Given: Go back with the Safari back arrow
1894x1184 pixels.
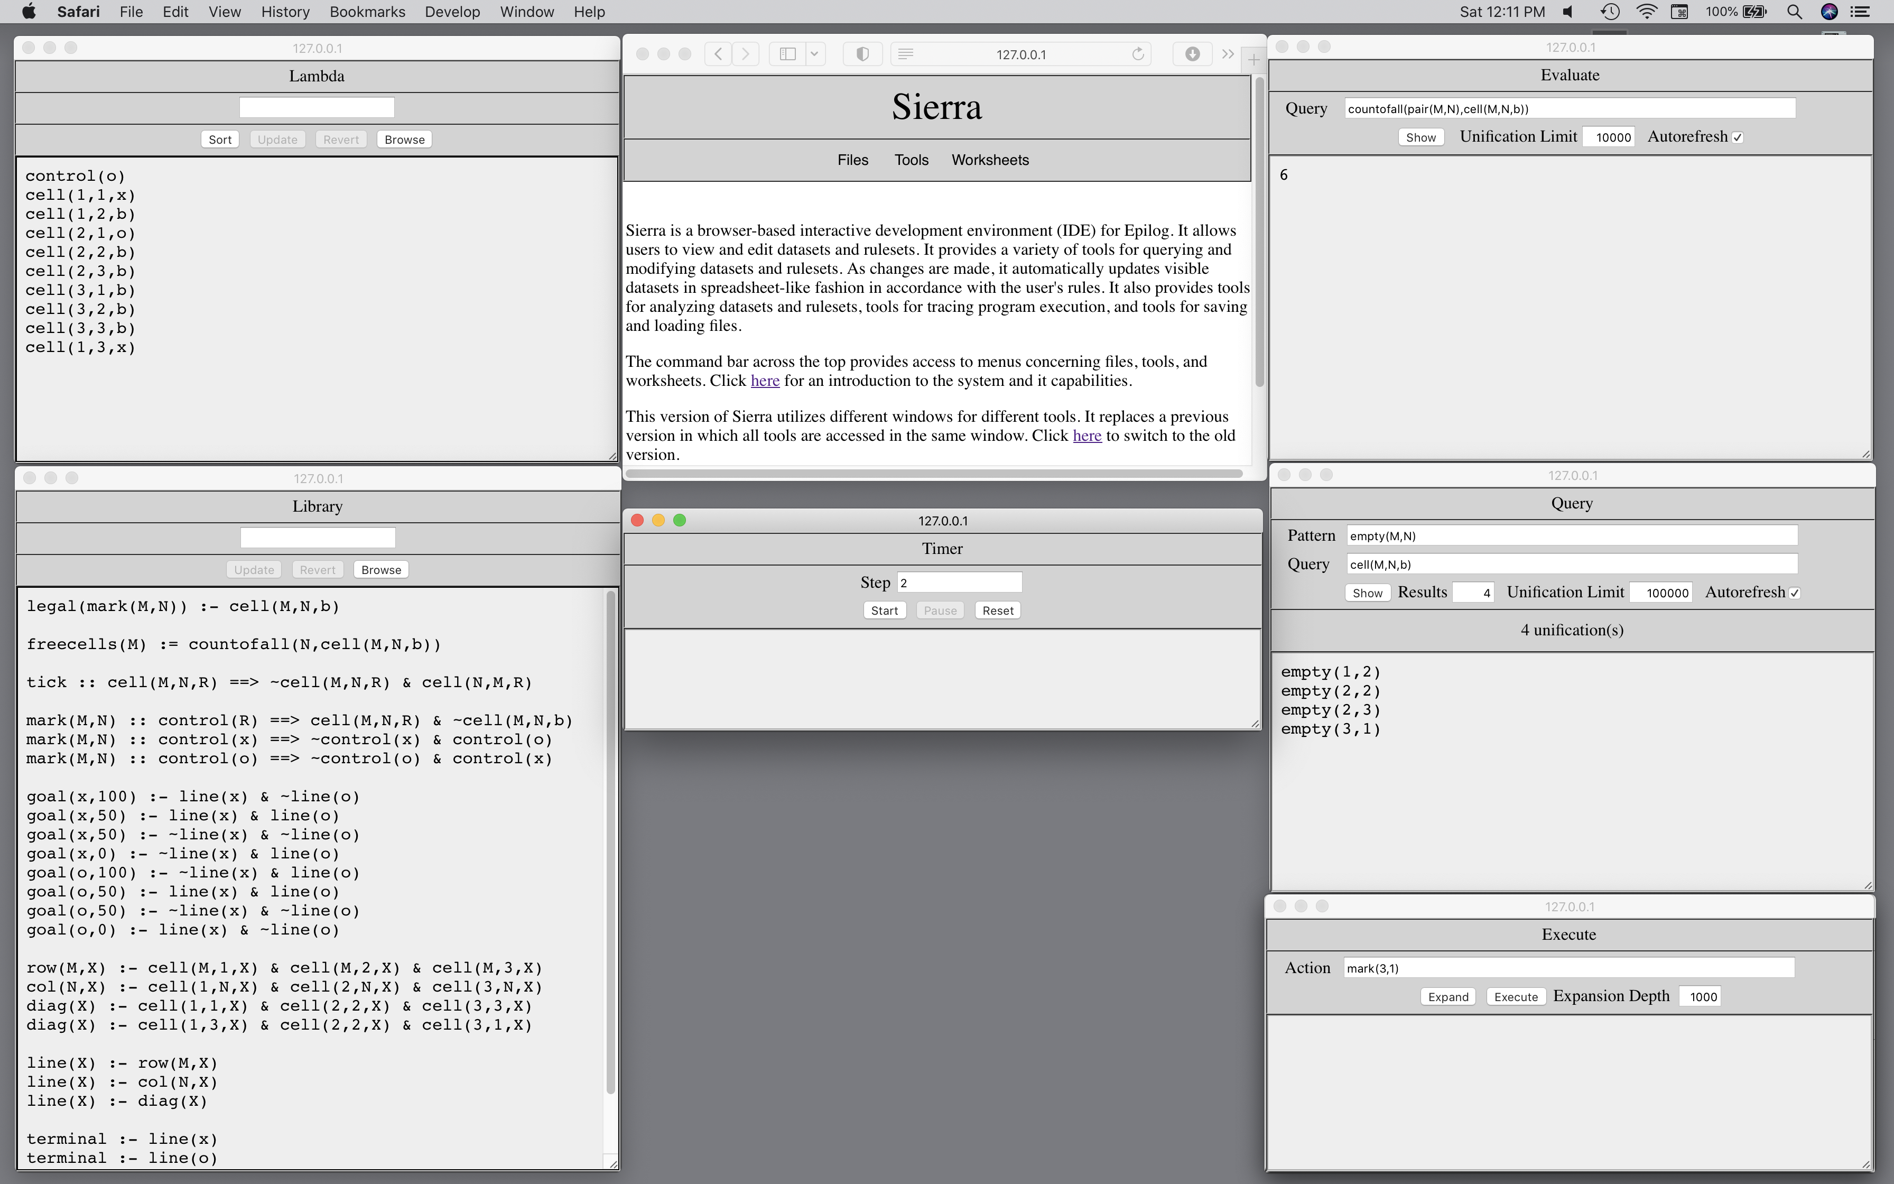Looking at the screenshot, I should pyautogui.click(x=718, y=54).
